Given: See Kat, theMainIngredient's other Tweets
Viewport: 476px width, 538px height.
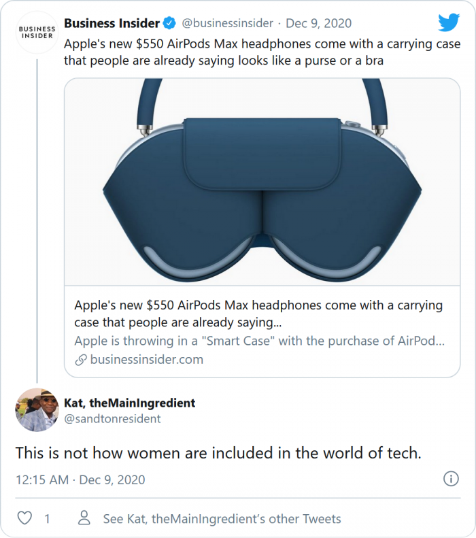Looking at the screenshot, I should tap(222, 519).
